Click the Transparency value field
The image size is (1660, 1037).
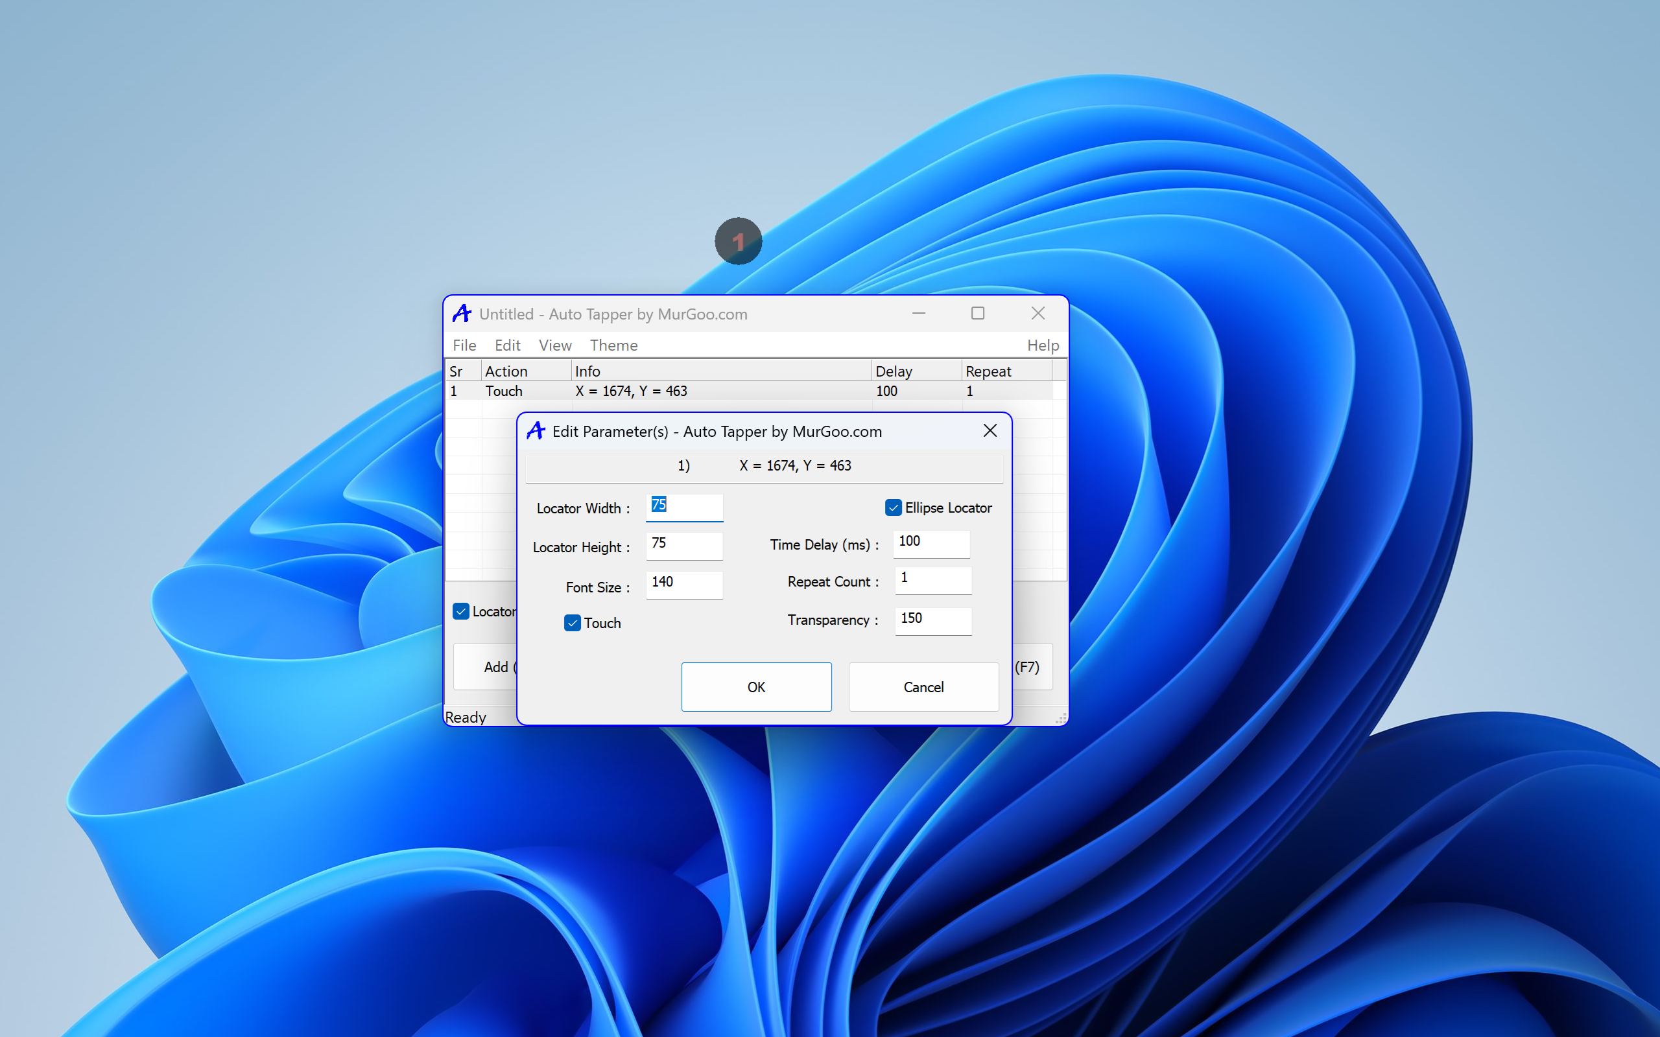point(933,620)
